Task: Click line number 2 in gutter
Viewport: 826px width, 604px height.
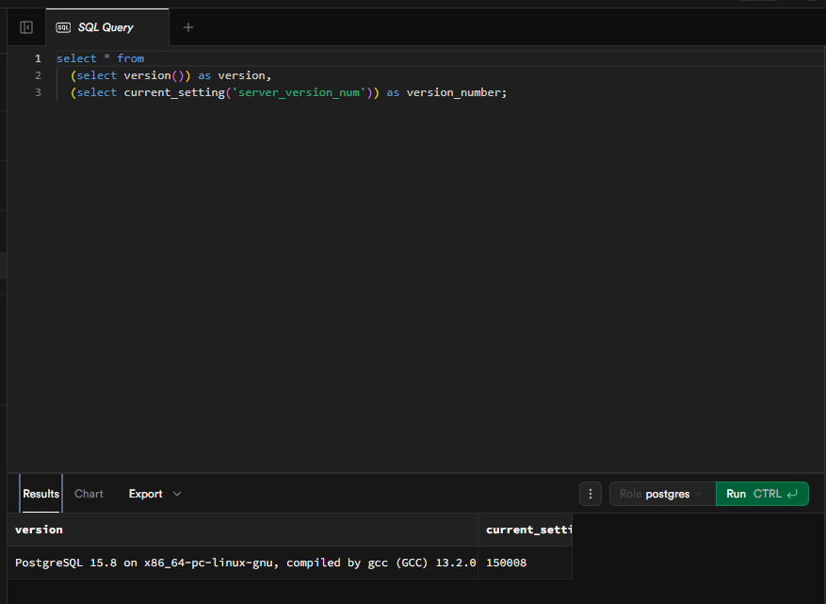Action: (x=38, y=75)
